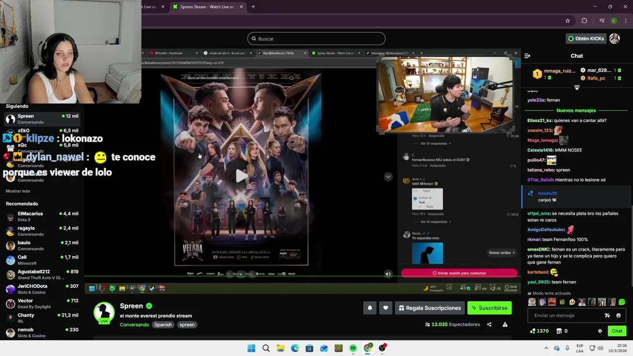Open Chrome profile L icon
Image resolution: width=633 pixels, height=356 pixels.
(x=614, y=21)
